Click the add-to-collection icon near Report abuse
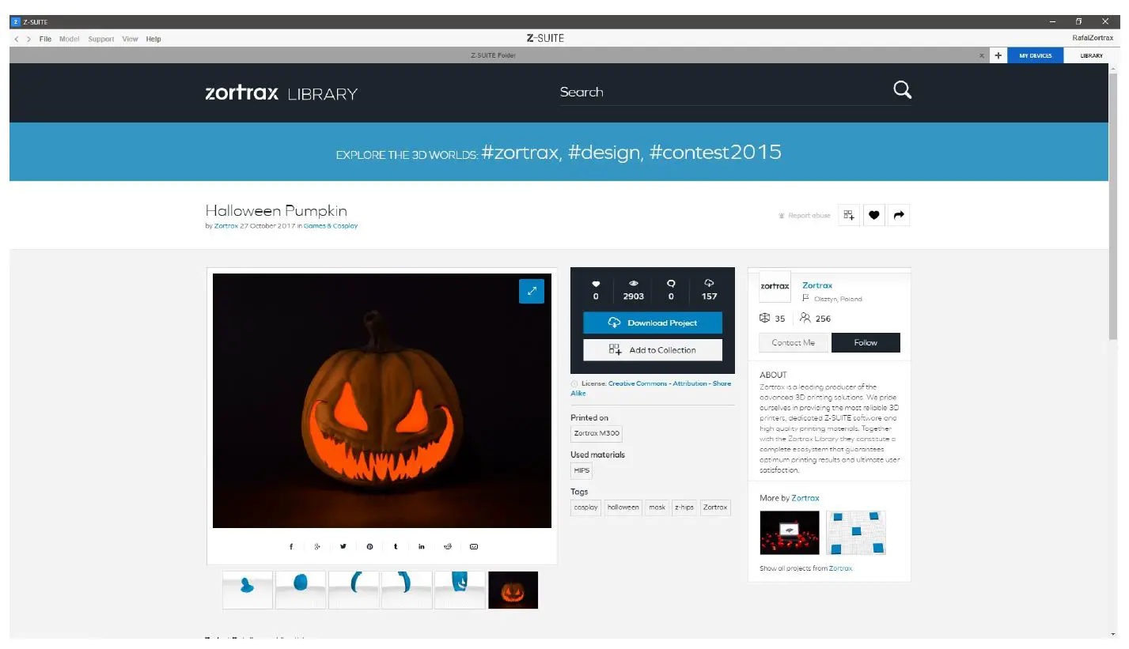This screenshot has width=1129, height=649. point(848,214)
